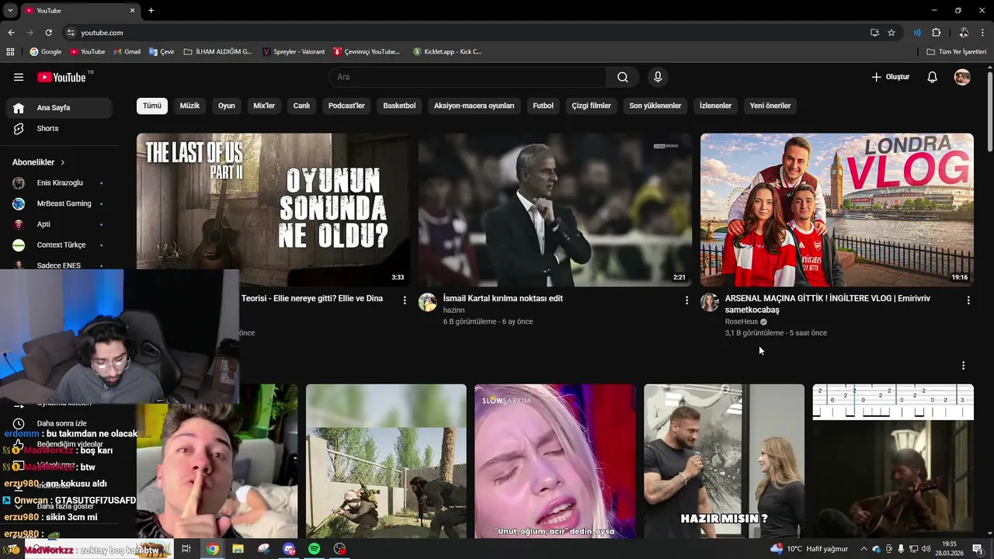Open File Explorer from the taskbar
994x559 pixels.
click(x=238, y=549)
